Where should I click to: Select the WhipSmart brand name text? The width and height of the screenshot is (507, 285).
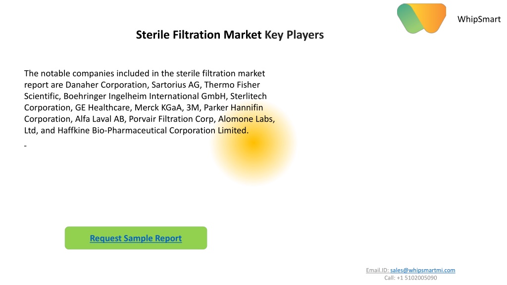pos(479,19)
